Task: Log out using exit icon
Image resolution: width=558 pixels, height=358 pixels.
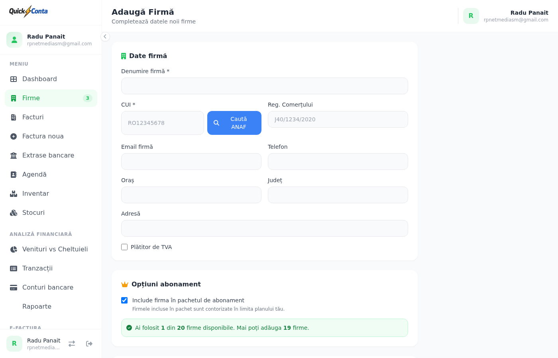Action: [89, 344]
